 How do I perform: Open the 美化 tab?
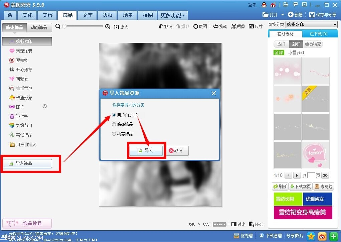27,15
